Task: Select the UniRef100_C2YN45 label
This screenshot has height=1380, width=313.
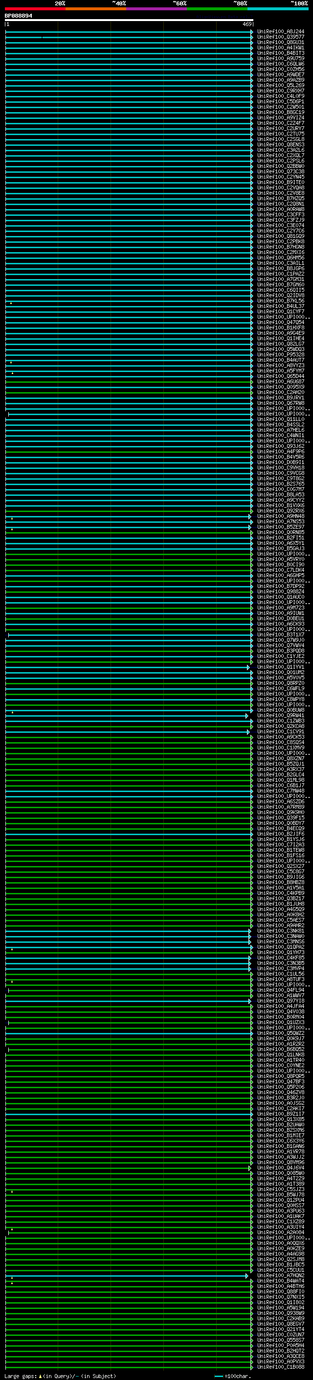Action: (280, 177)
